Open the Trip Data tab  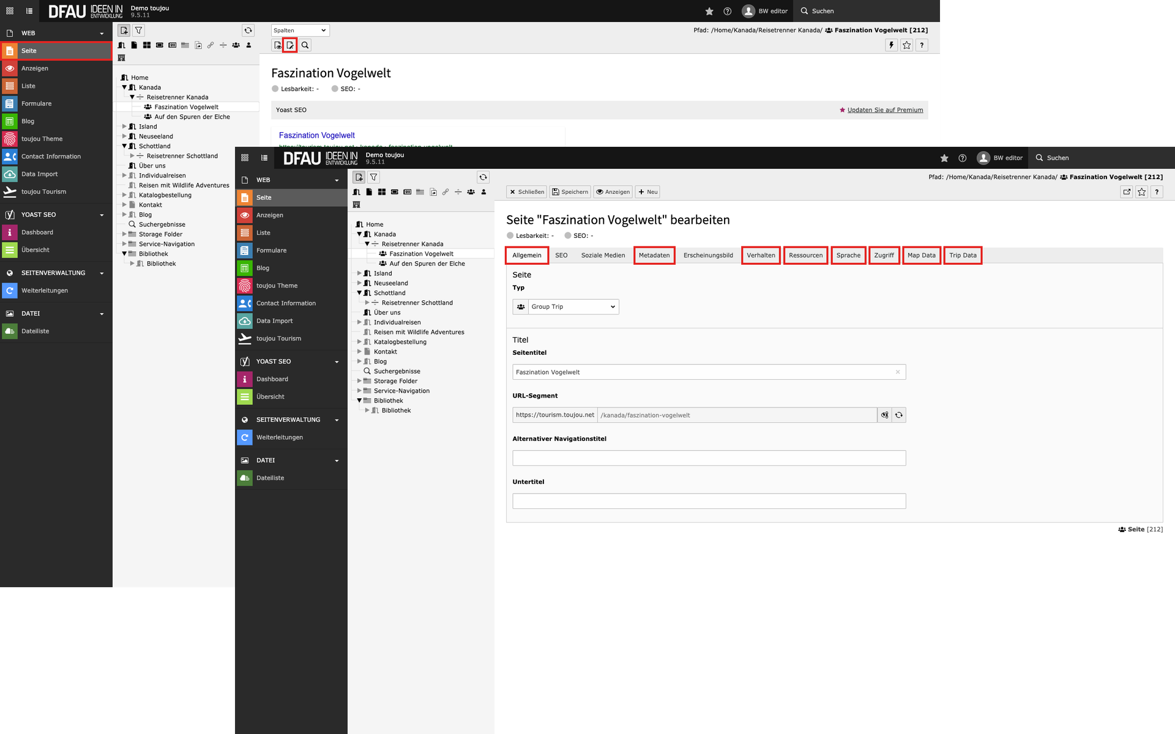(963, 256)
